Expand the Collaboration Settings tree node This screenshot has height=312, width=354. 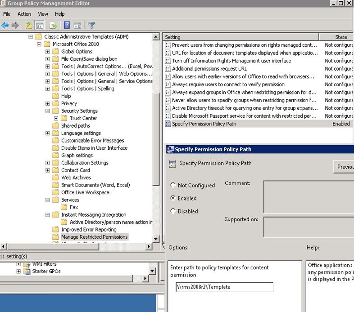pos(48,163)
